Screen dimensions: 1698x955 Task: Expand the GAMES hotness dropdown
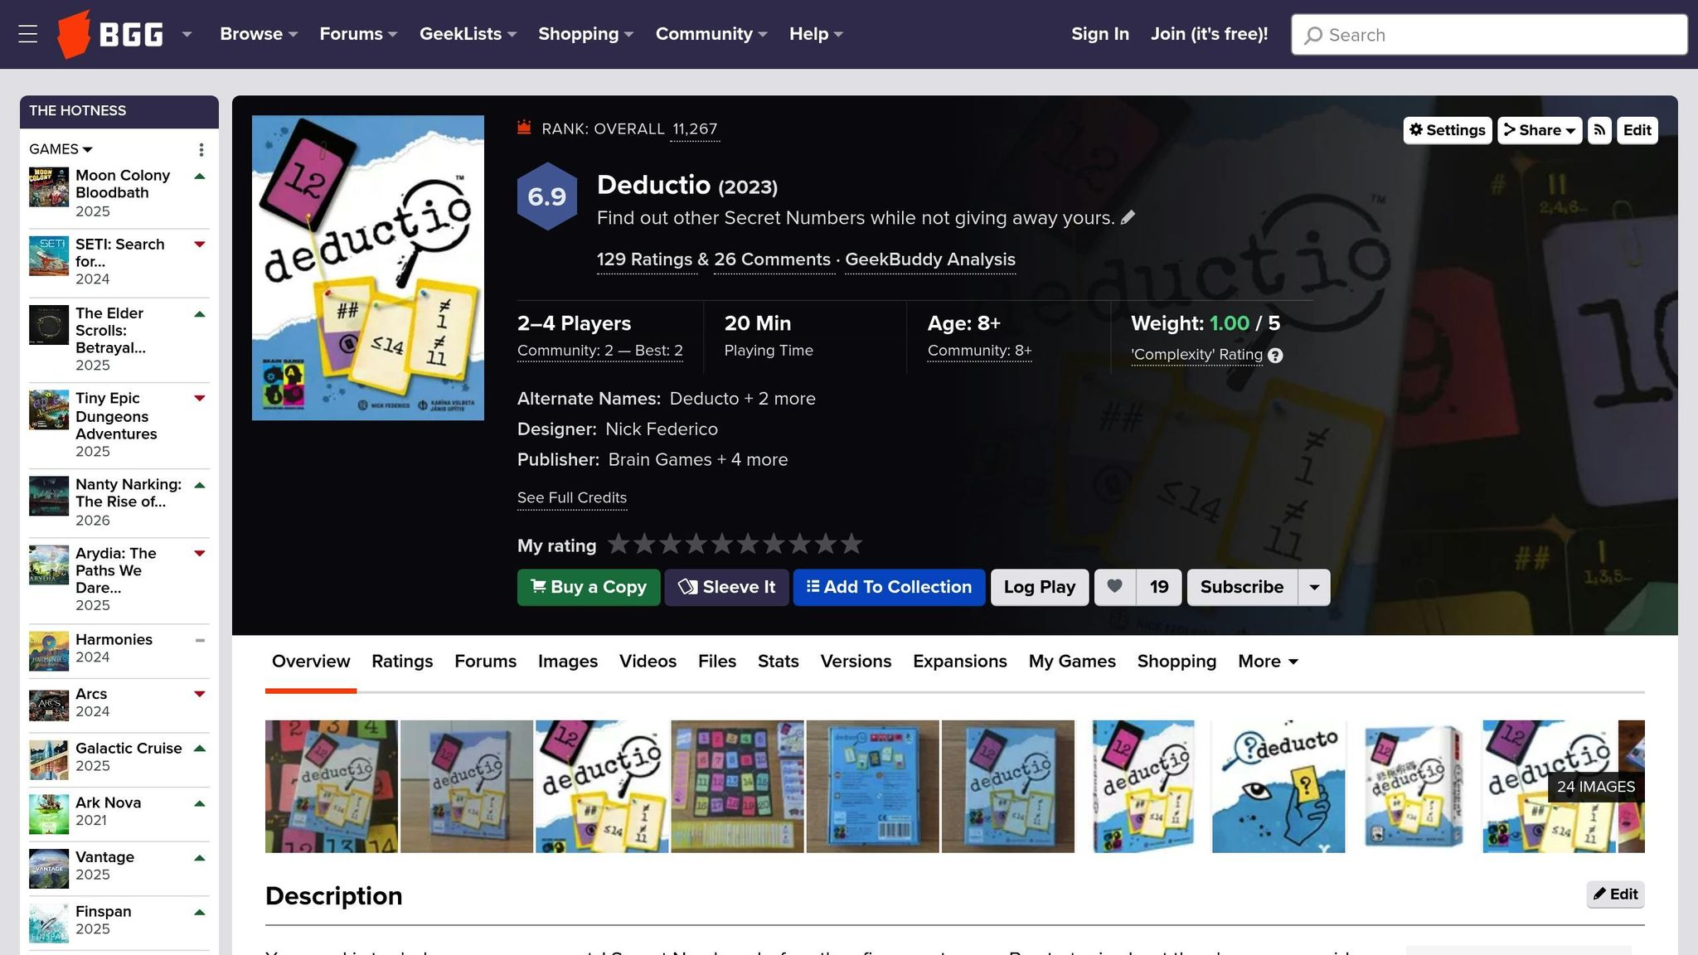coord(61,149)
